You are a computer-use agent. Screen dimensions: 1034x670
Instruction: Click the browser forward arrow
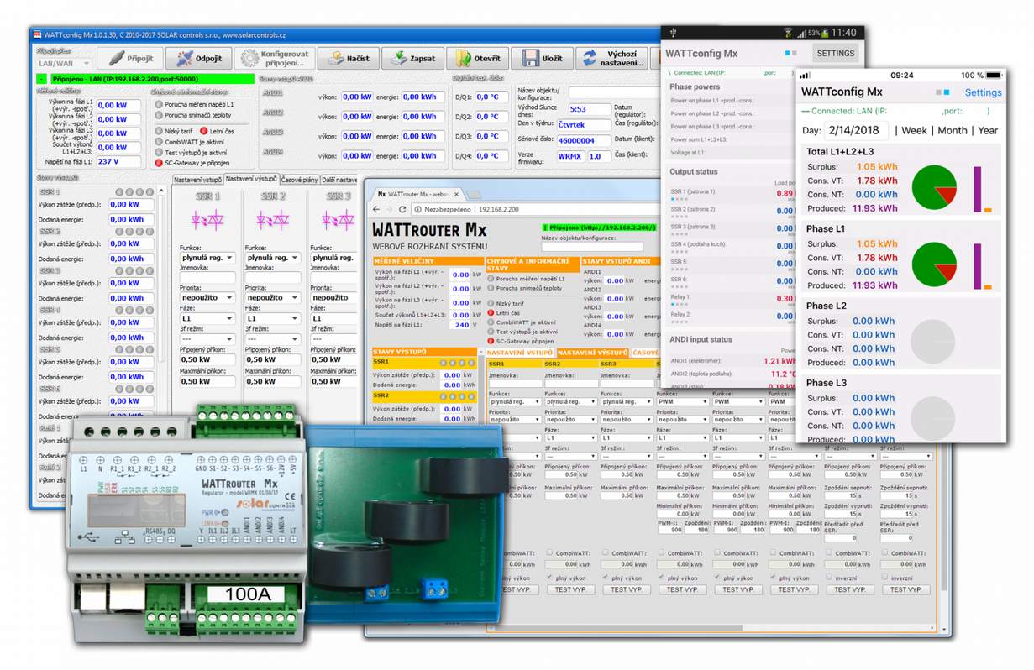390,209
